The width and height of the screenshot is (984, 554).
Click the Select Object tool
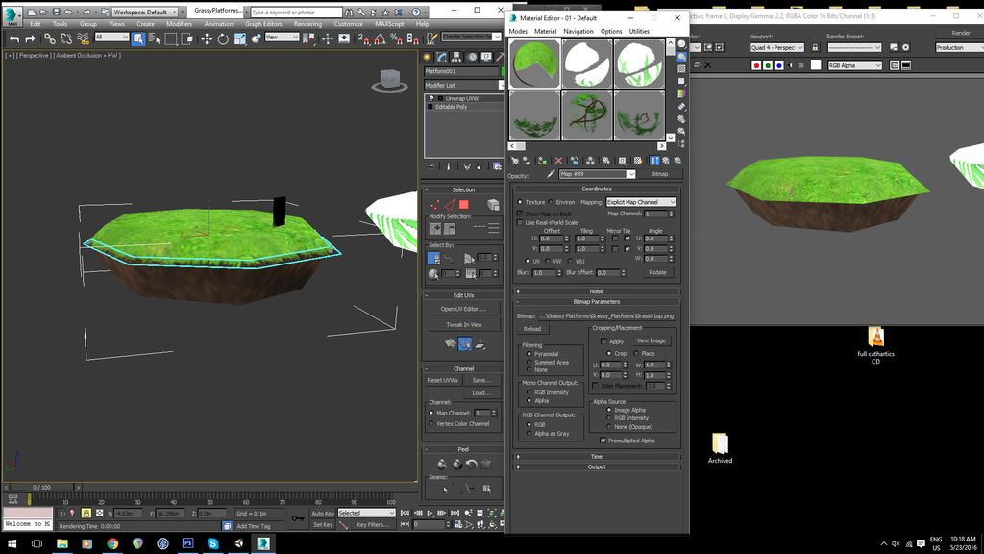[x=138, y=38]
